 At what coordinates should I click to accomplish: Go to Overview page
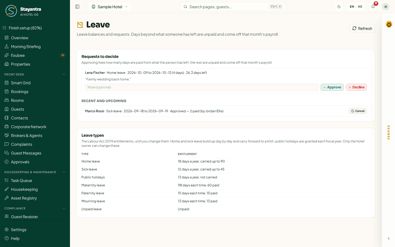(x=35, y=38)
